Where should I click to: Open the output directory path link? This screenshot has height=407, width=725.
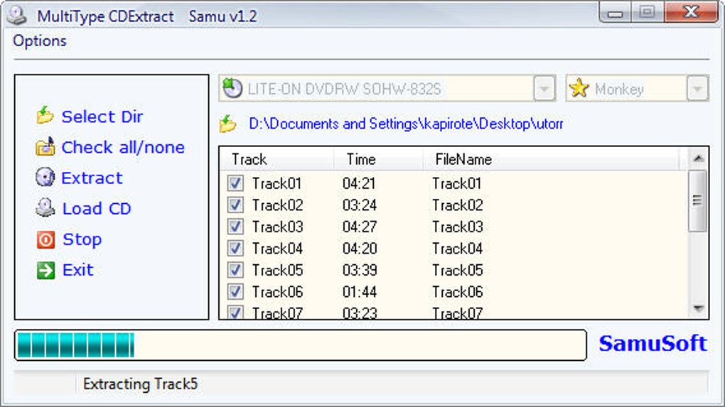tap(405, 124)
